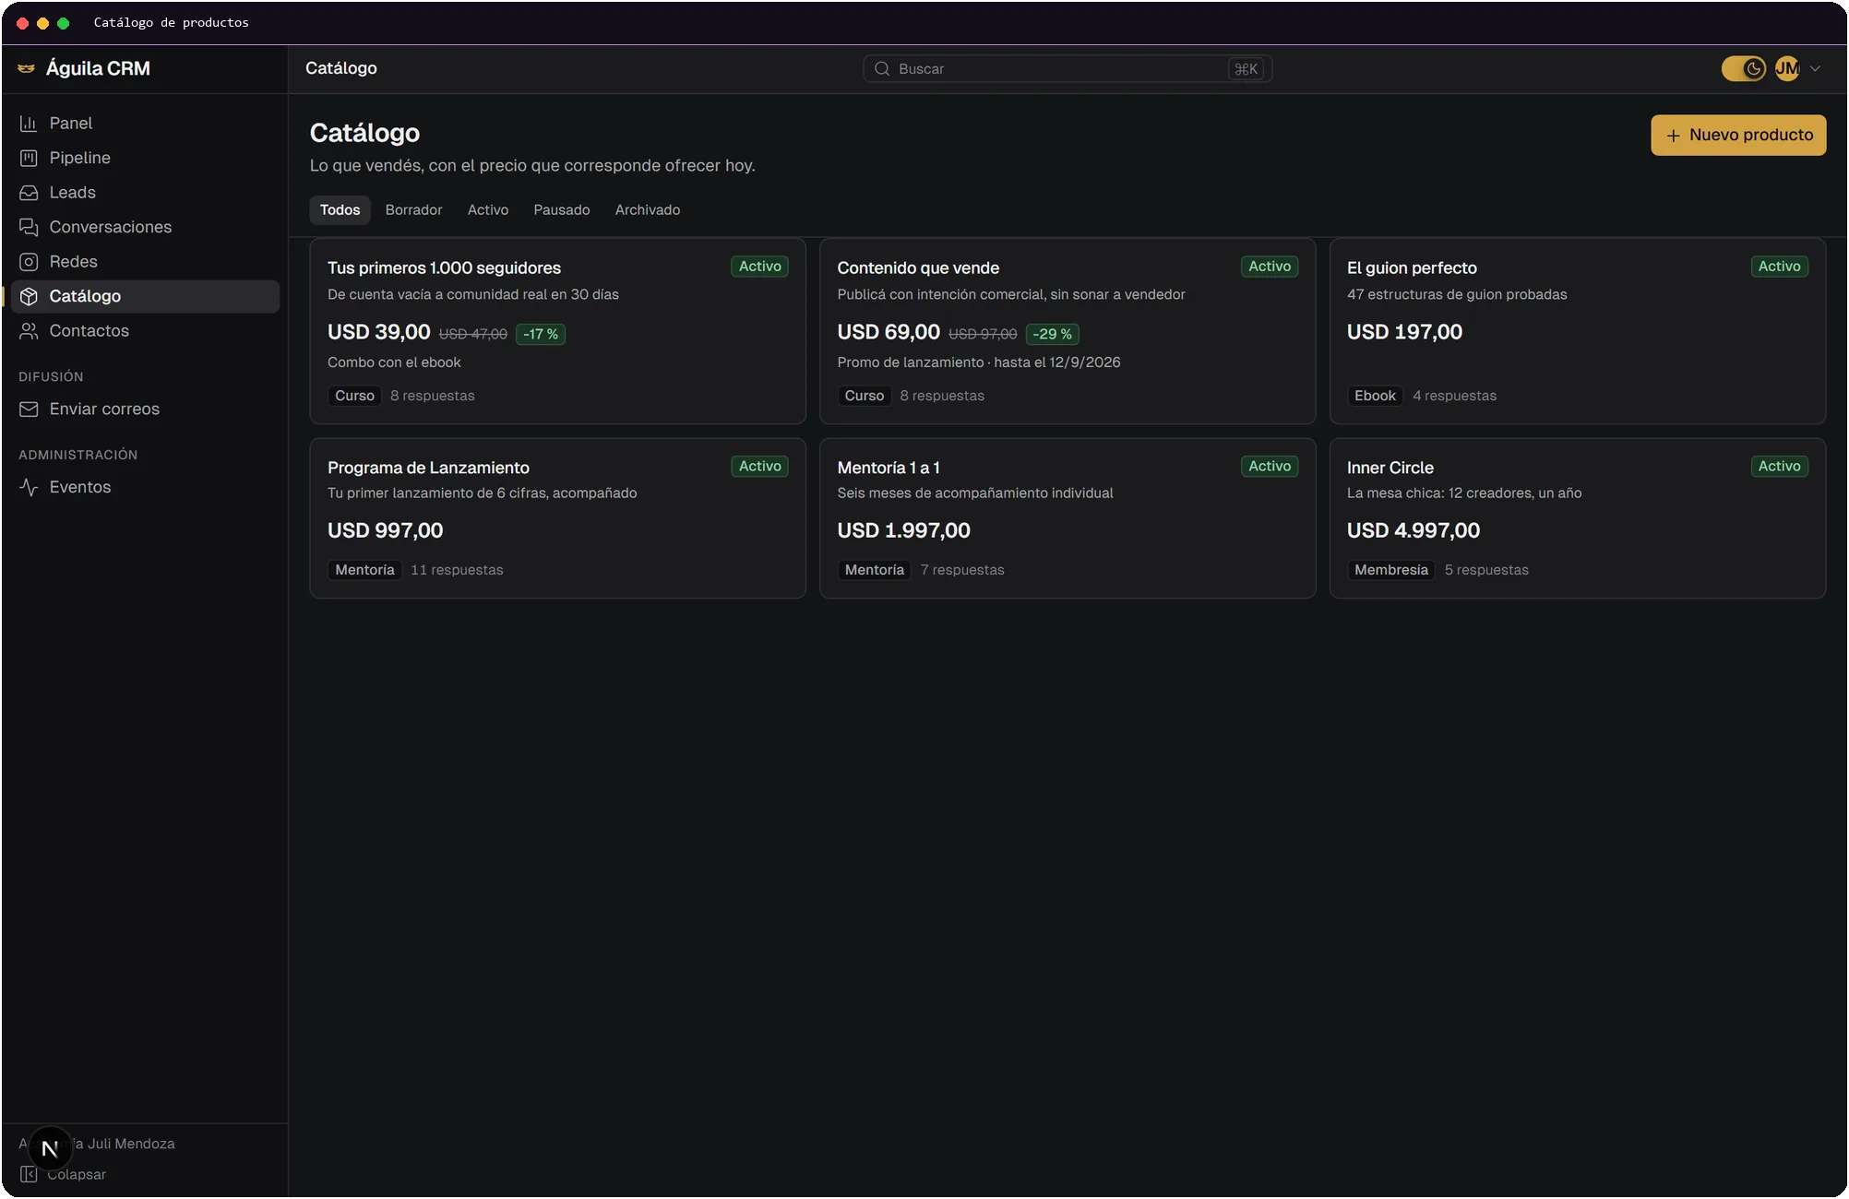Click the Águila CRM eagle logo

click(x=27, y=68)
